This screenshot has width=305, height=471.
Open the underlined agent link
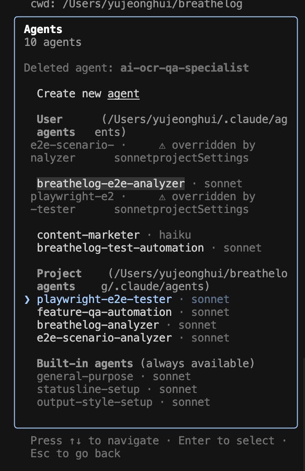tap(124, 94)
